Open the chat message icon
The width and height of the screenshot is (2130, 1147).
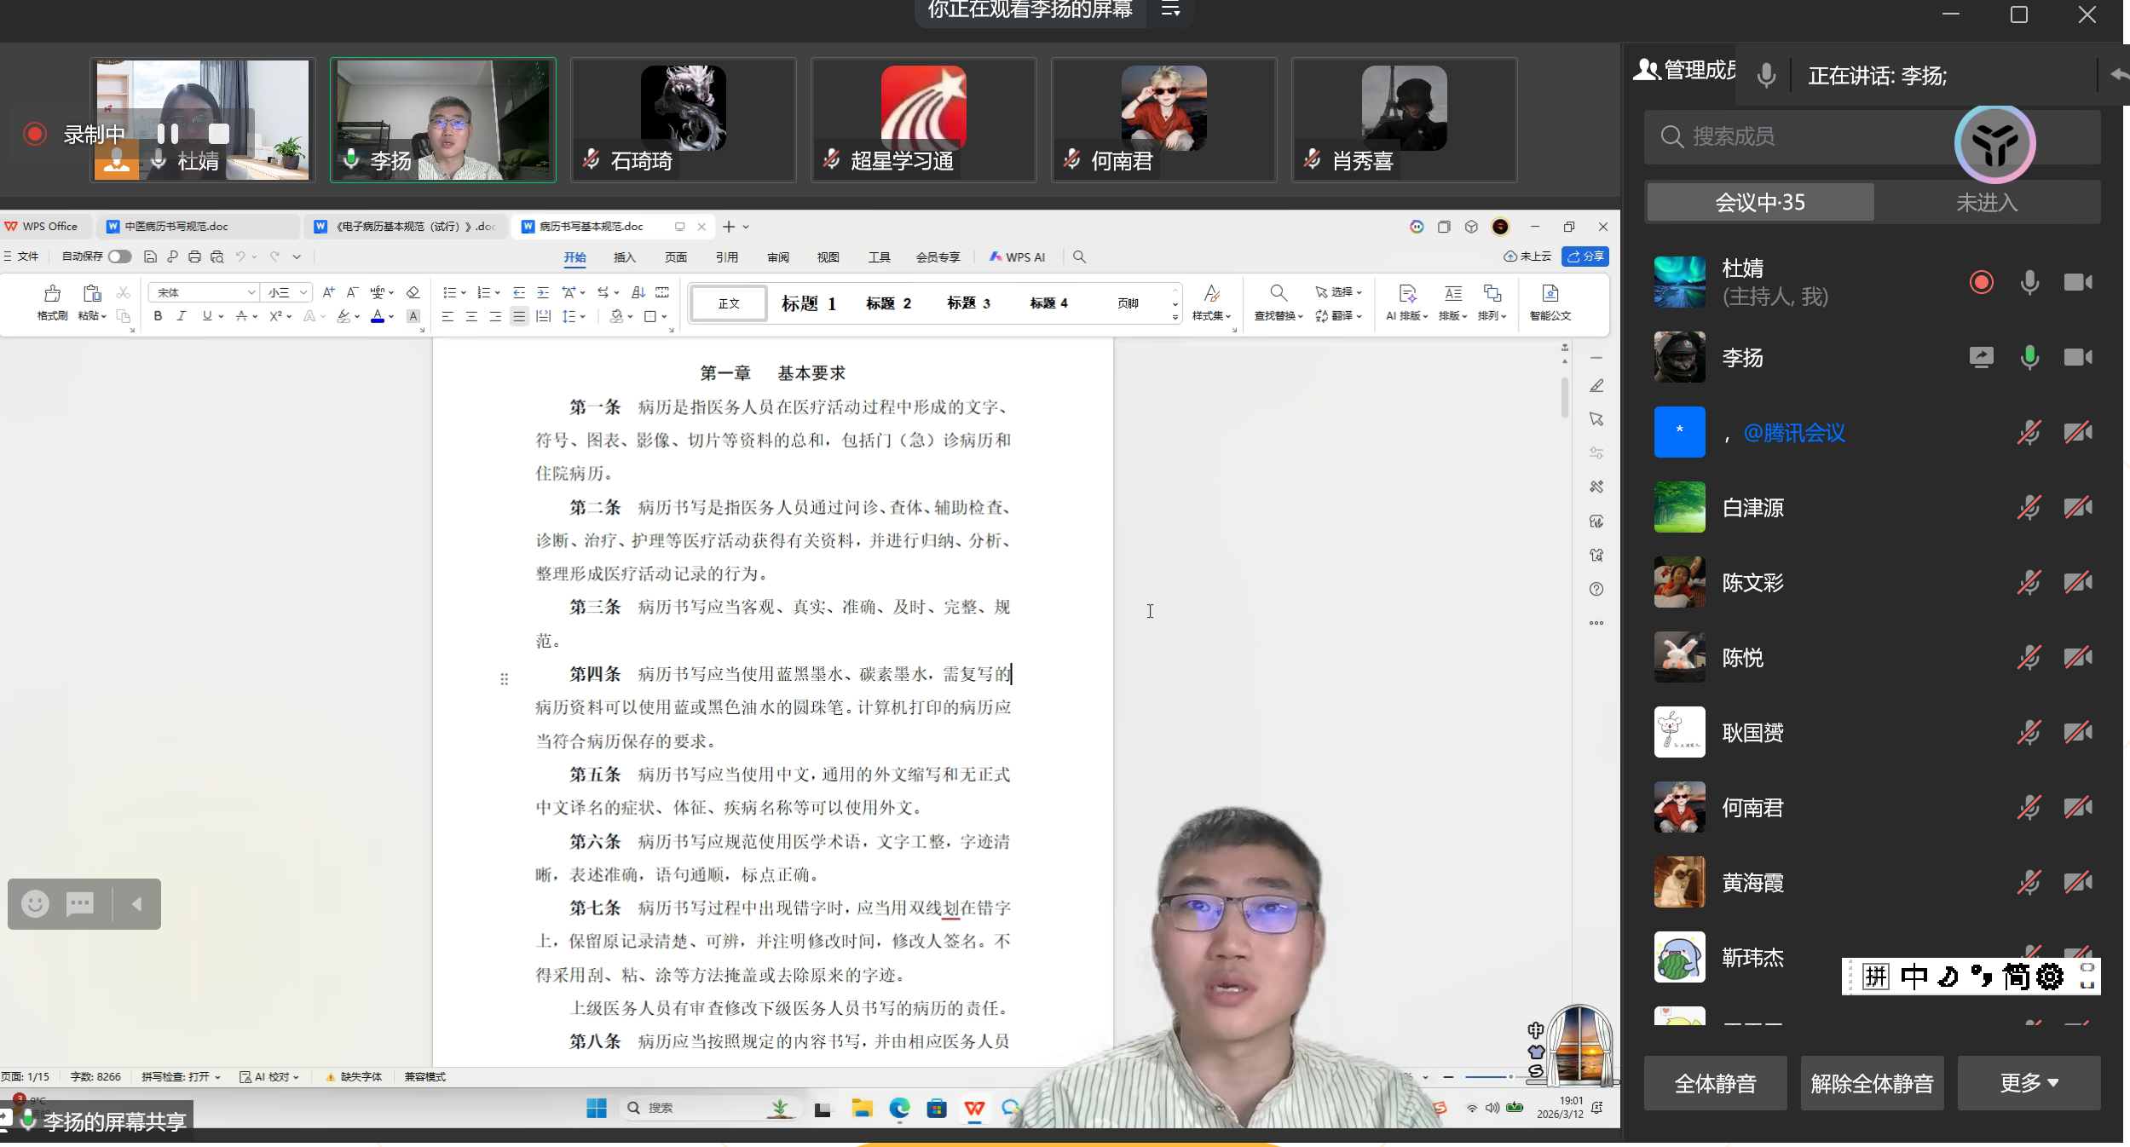point(80,903)
